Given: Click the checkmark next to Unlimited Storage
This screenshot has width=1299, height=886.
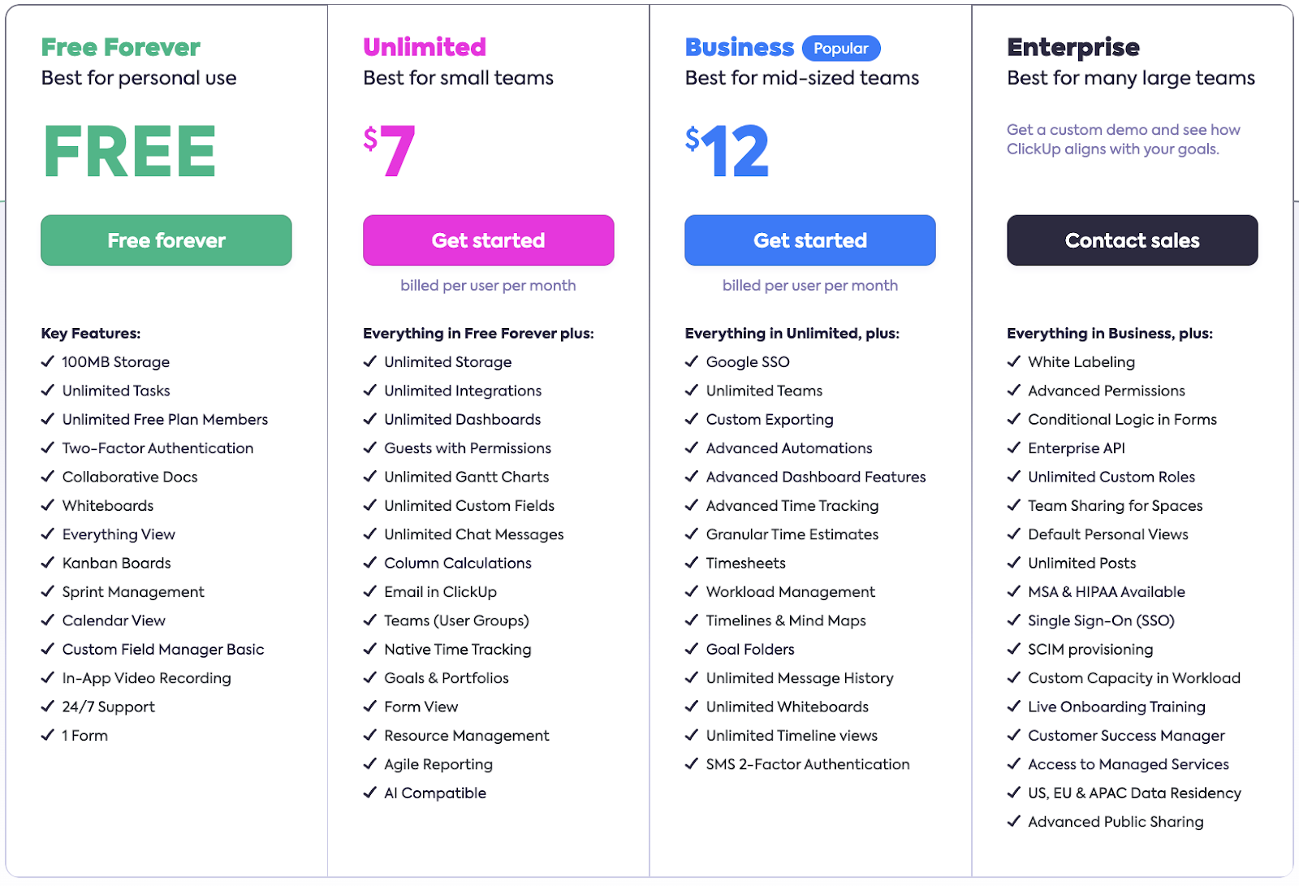Looking at the screenshot, I should 370,361.
